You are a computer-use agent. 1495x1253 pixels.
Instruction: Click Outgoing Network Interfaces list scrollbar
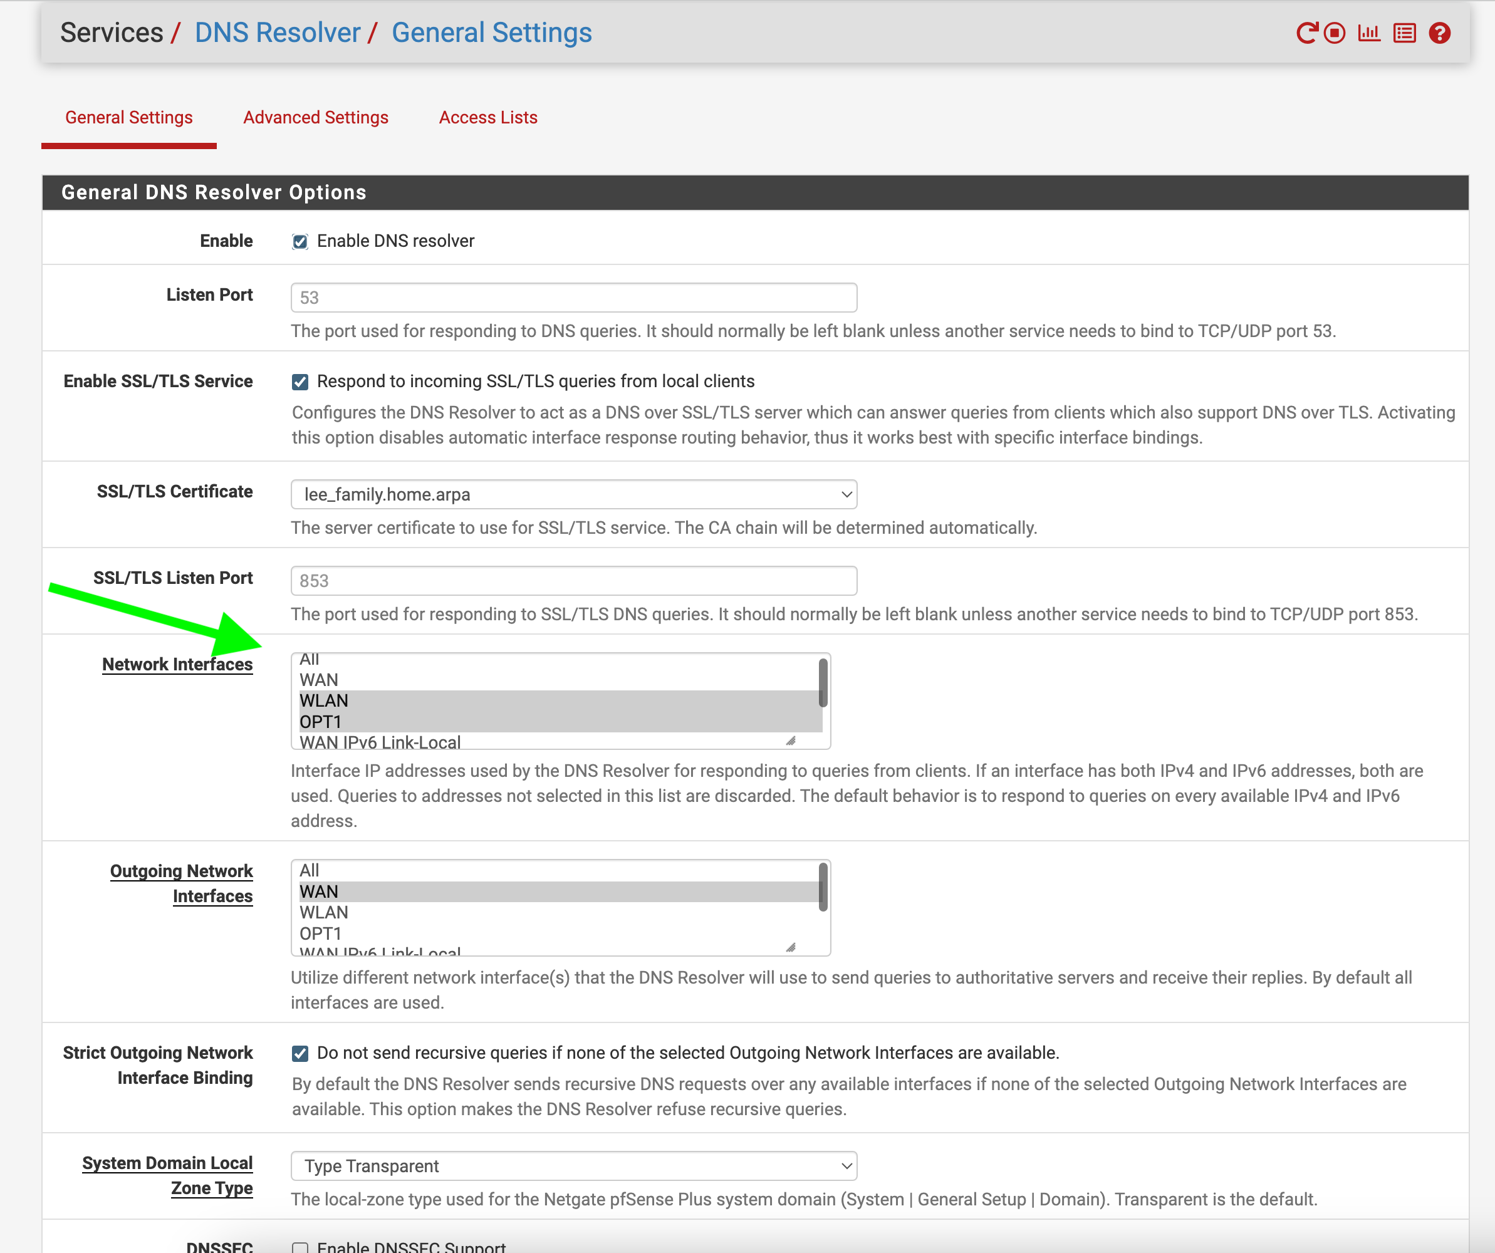823,887
